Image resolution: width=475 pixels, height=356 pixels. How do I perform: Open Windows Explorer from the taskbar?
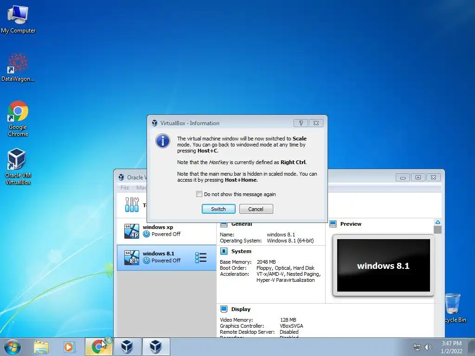pos(41,347)
